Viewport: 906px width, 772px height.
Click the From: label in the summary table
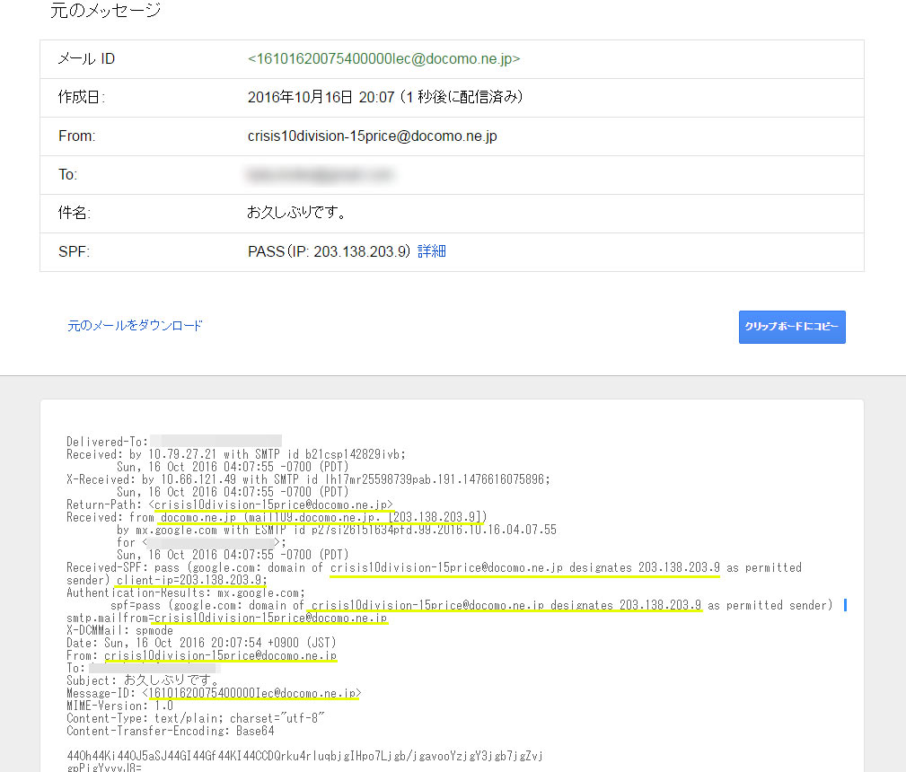77,136
